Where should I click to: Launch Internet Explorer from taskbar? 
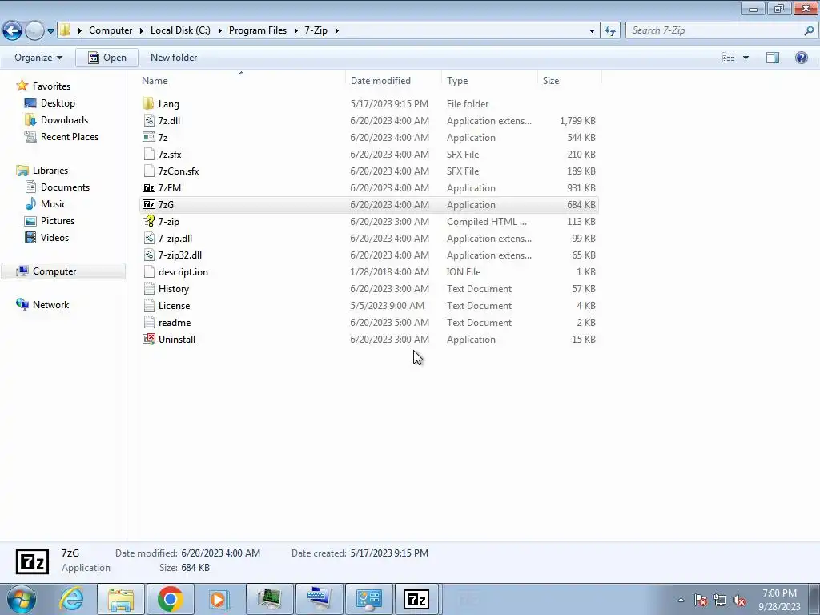click(71, 599)
